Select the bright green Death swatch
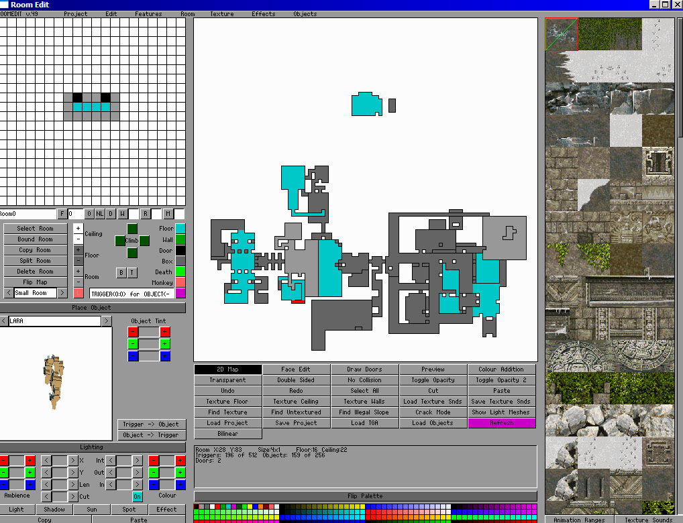 (180, 272)
